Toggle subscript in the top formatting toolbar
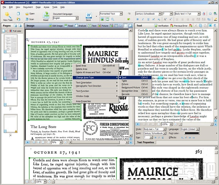Viewport: 219px width, 185px height. click(x=159, y=19)
